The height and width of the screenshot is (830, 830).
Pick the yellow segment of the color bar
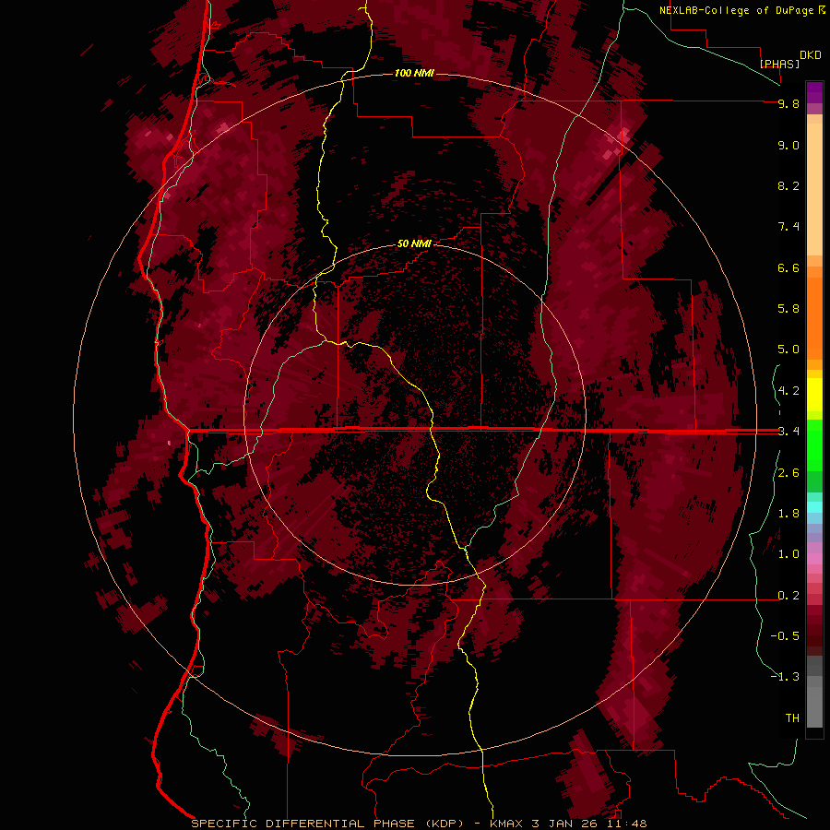point(814,395)
